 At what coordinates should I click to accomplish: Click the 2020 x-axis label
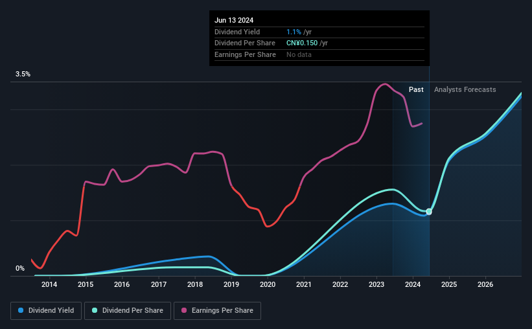268,284
